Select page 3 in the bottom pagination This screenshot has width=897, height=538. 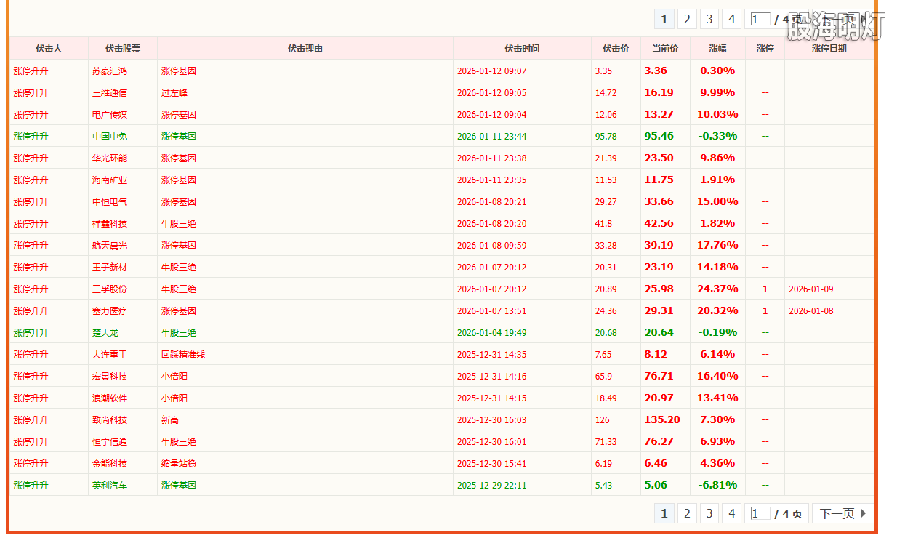pyautogui.click(x=709, y=513)
